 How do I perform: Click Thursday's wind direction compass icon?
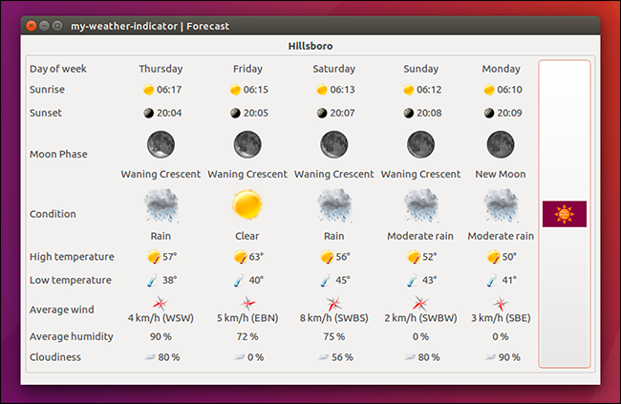(x=161, y=304)
